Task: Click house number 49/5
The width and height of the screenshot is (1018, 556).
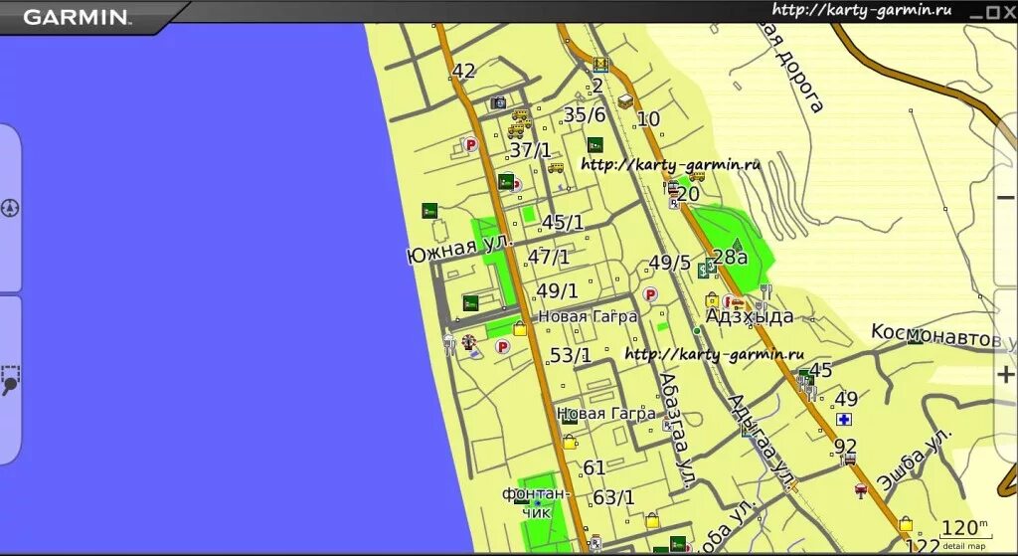Action: 670,263
